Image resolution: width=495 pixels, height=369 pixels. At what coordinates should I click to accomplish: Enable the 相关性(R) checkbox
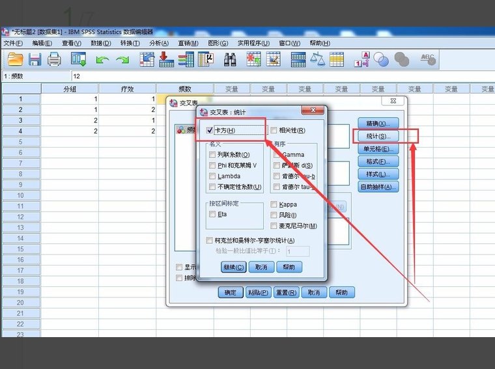[274, 130]
